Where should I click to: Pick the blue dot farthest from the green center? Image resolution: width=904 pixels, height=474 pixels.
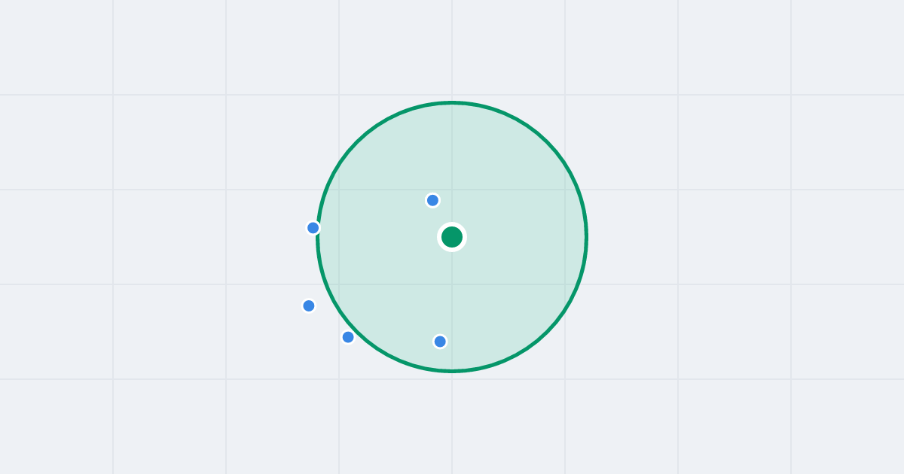[x=309, y=305]
